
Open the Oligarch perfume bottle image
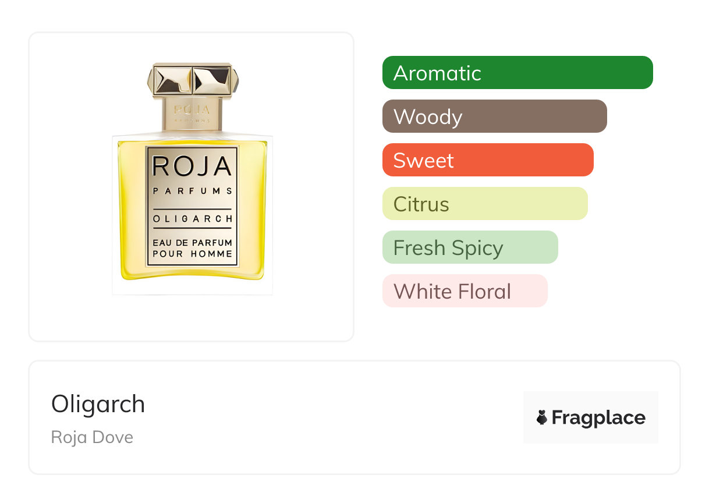[x=192, y=179]
